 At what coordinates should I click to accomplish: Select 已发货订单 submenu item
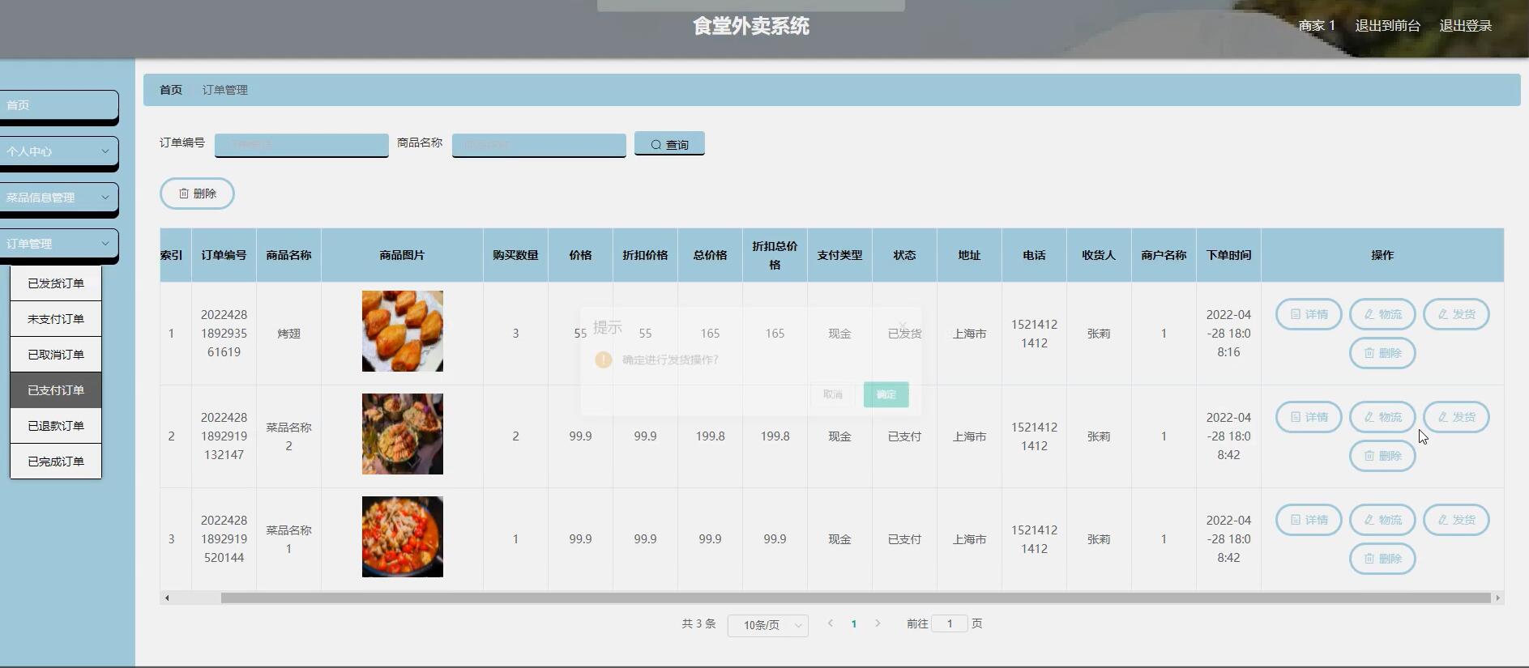56,283
